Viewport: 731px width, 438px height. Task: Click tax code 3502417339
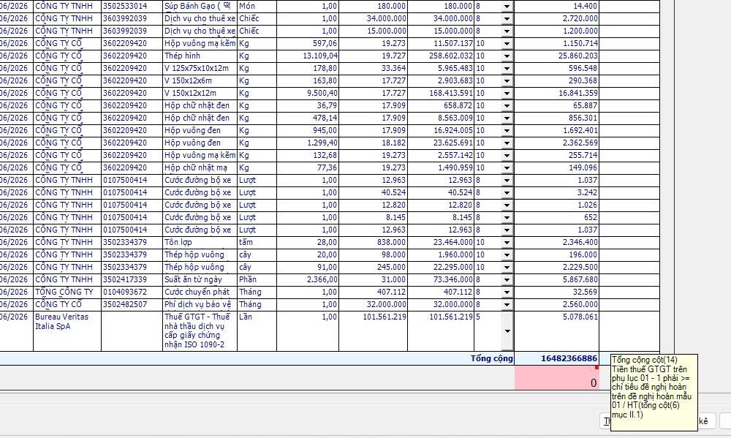(132, 280)
